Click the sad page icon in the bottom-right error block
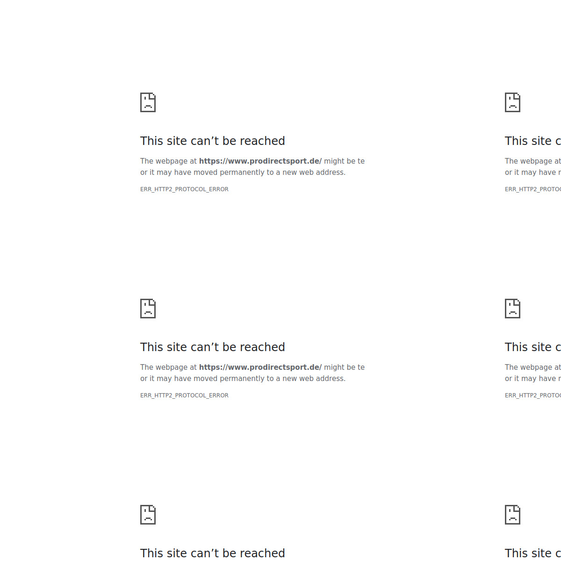The image size is (561, 561). (512, 515)
